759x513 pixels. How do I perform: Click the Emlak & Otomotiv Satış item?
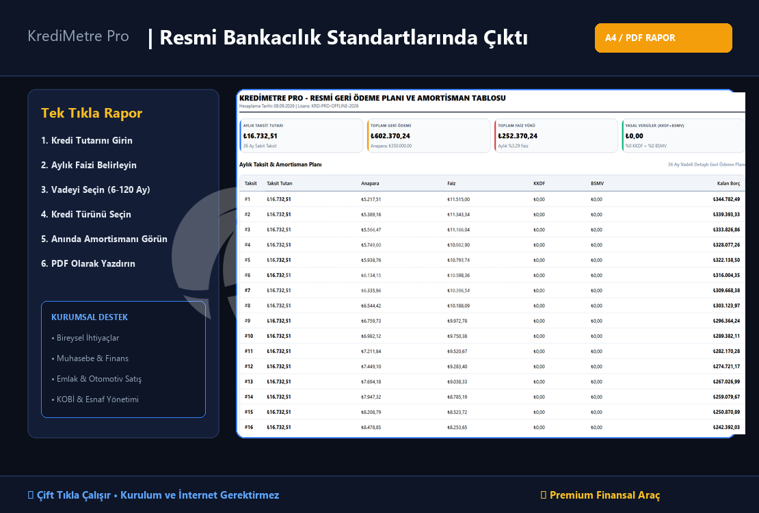click(98, 379)
